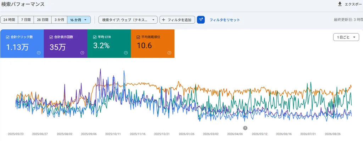Click the export download icon
Viewport: 363px width, 141px height.
tap(340, 4)
